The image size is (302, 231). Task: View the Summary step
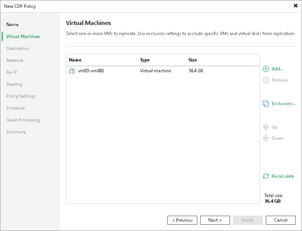[x=16, y=132]
